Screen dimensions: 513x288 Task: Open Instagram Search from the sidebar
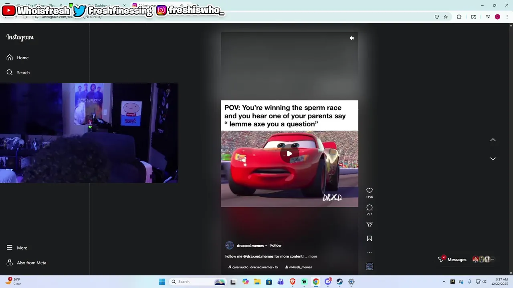coord(18,72)
